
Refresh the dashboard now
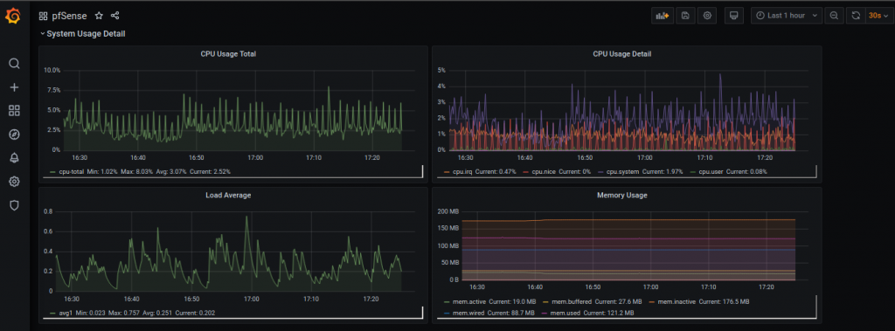(856, 16)
